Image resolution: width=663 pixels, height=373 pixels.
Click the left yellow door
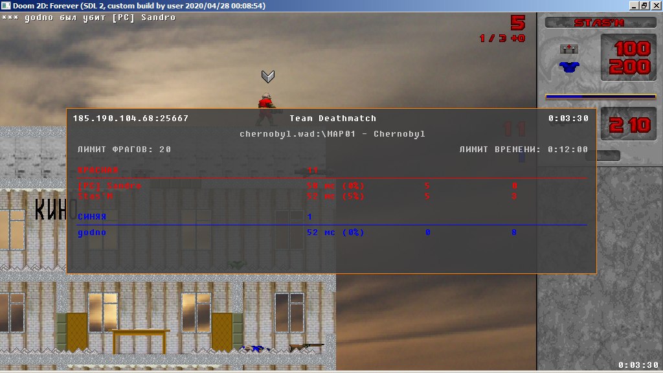(78, 332)
